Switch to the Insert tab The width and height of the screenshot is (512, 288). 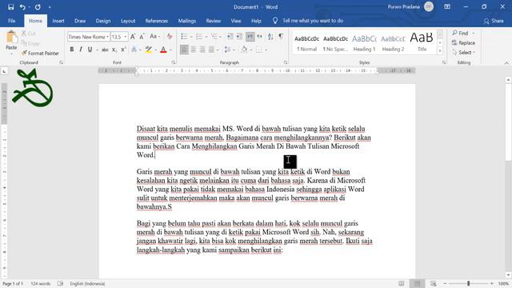tap(58, 21)
